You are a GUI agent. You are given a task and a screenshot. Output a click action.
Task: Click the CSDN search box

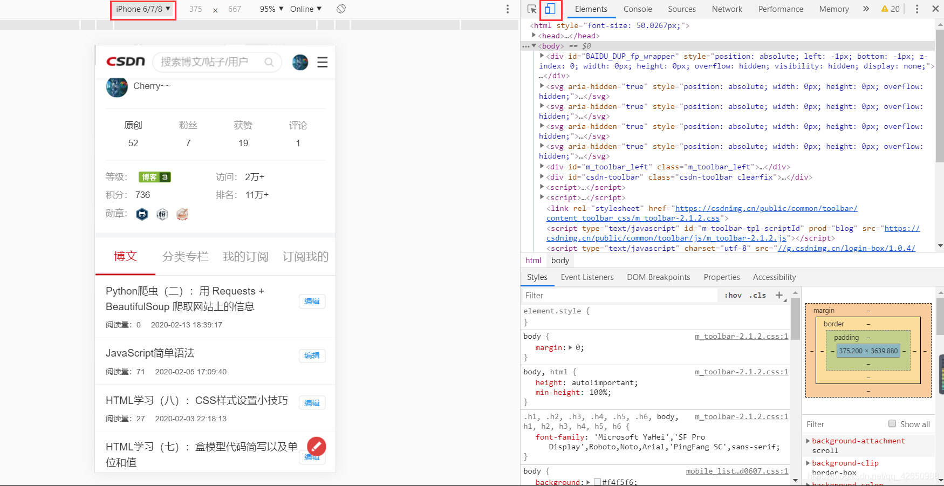pyautogui.click(x=217, y=63)
